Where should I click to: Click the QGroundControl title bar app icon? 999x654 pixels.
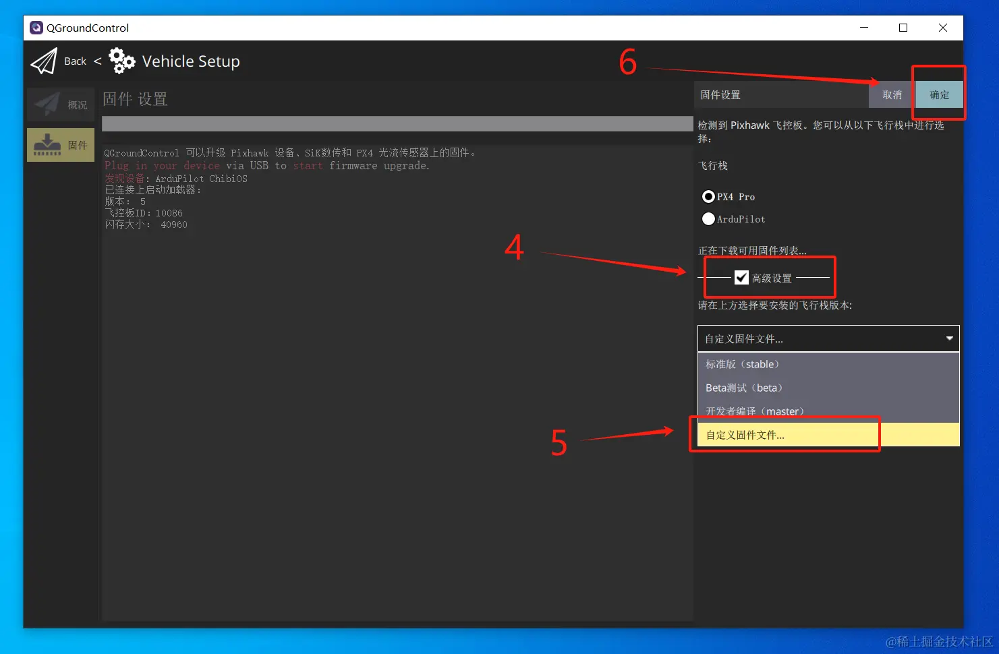pyautogui.click(x=36, y=28)
